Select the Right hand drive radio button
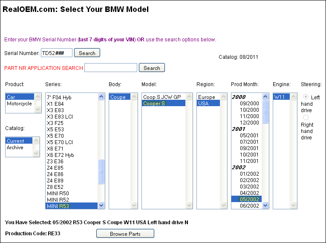Screen dimensions: 326x243 306,118
